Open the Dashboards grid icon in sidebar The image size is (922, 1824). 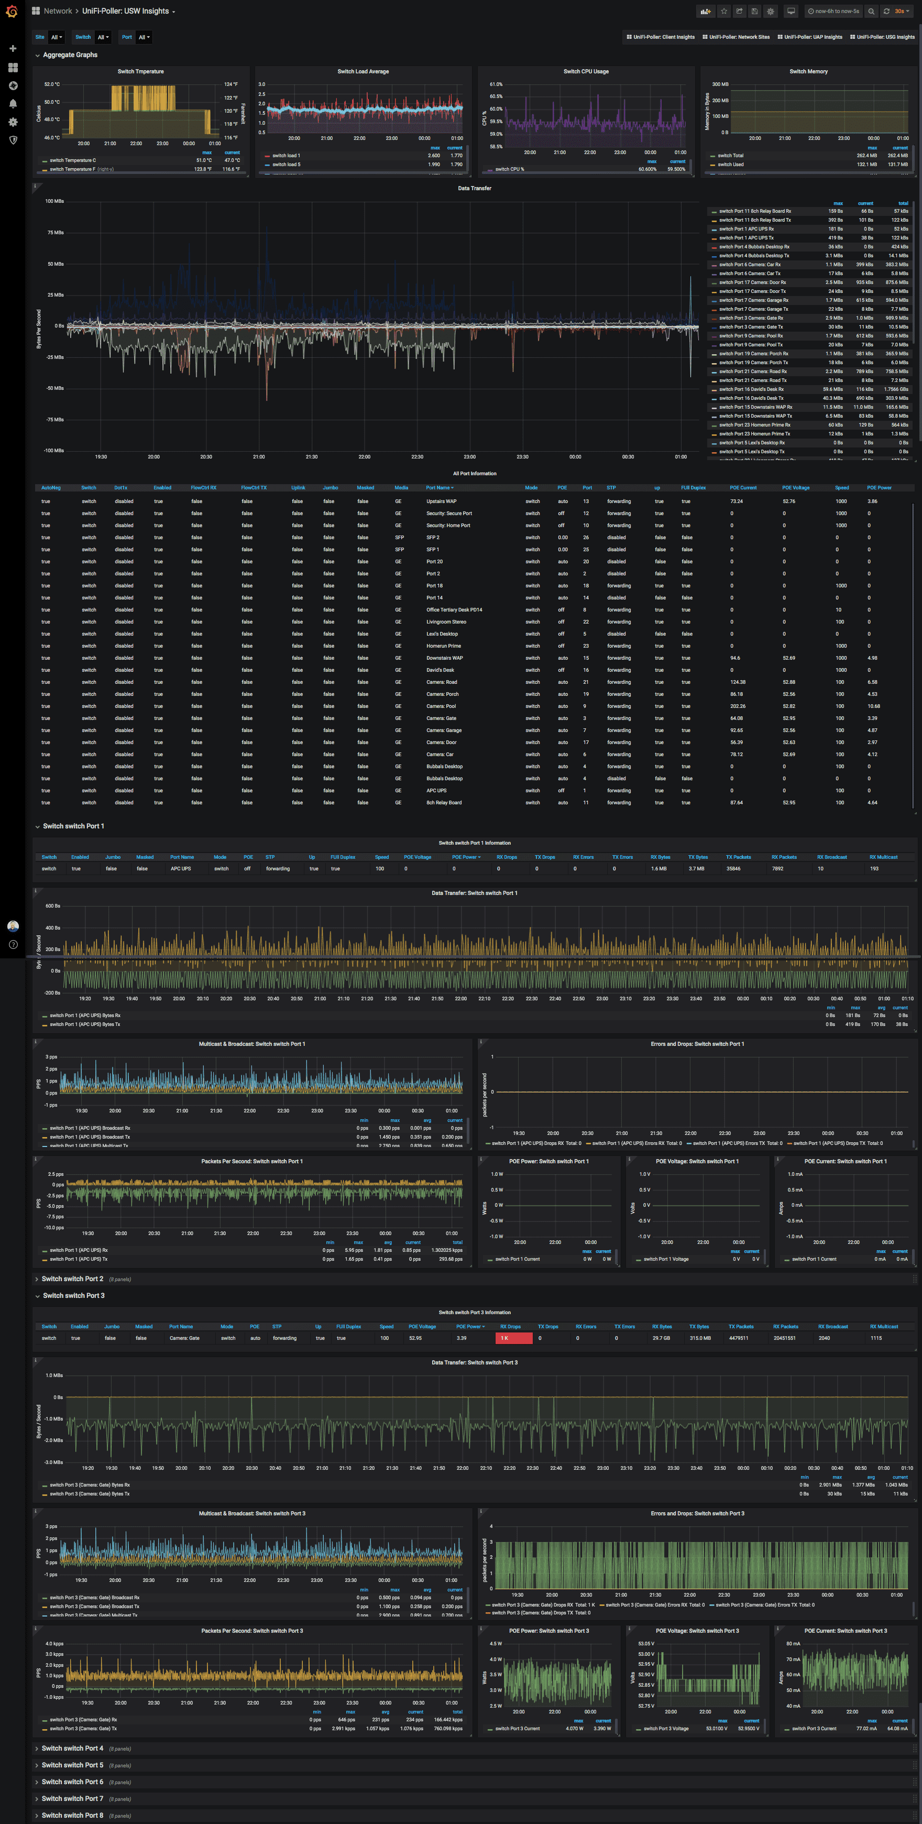13,67
